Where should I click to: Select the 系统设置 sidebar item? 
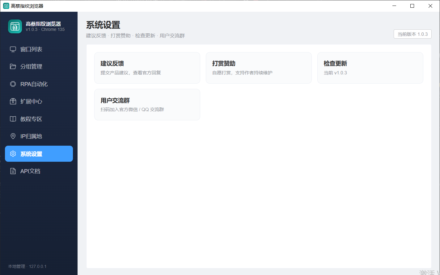pyautogui.click(x=39, y=154)
